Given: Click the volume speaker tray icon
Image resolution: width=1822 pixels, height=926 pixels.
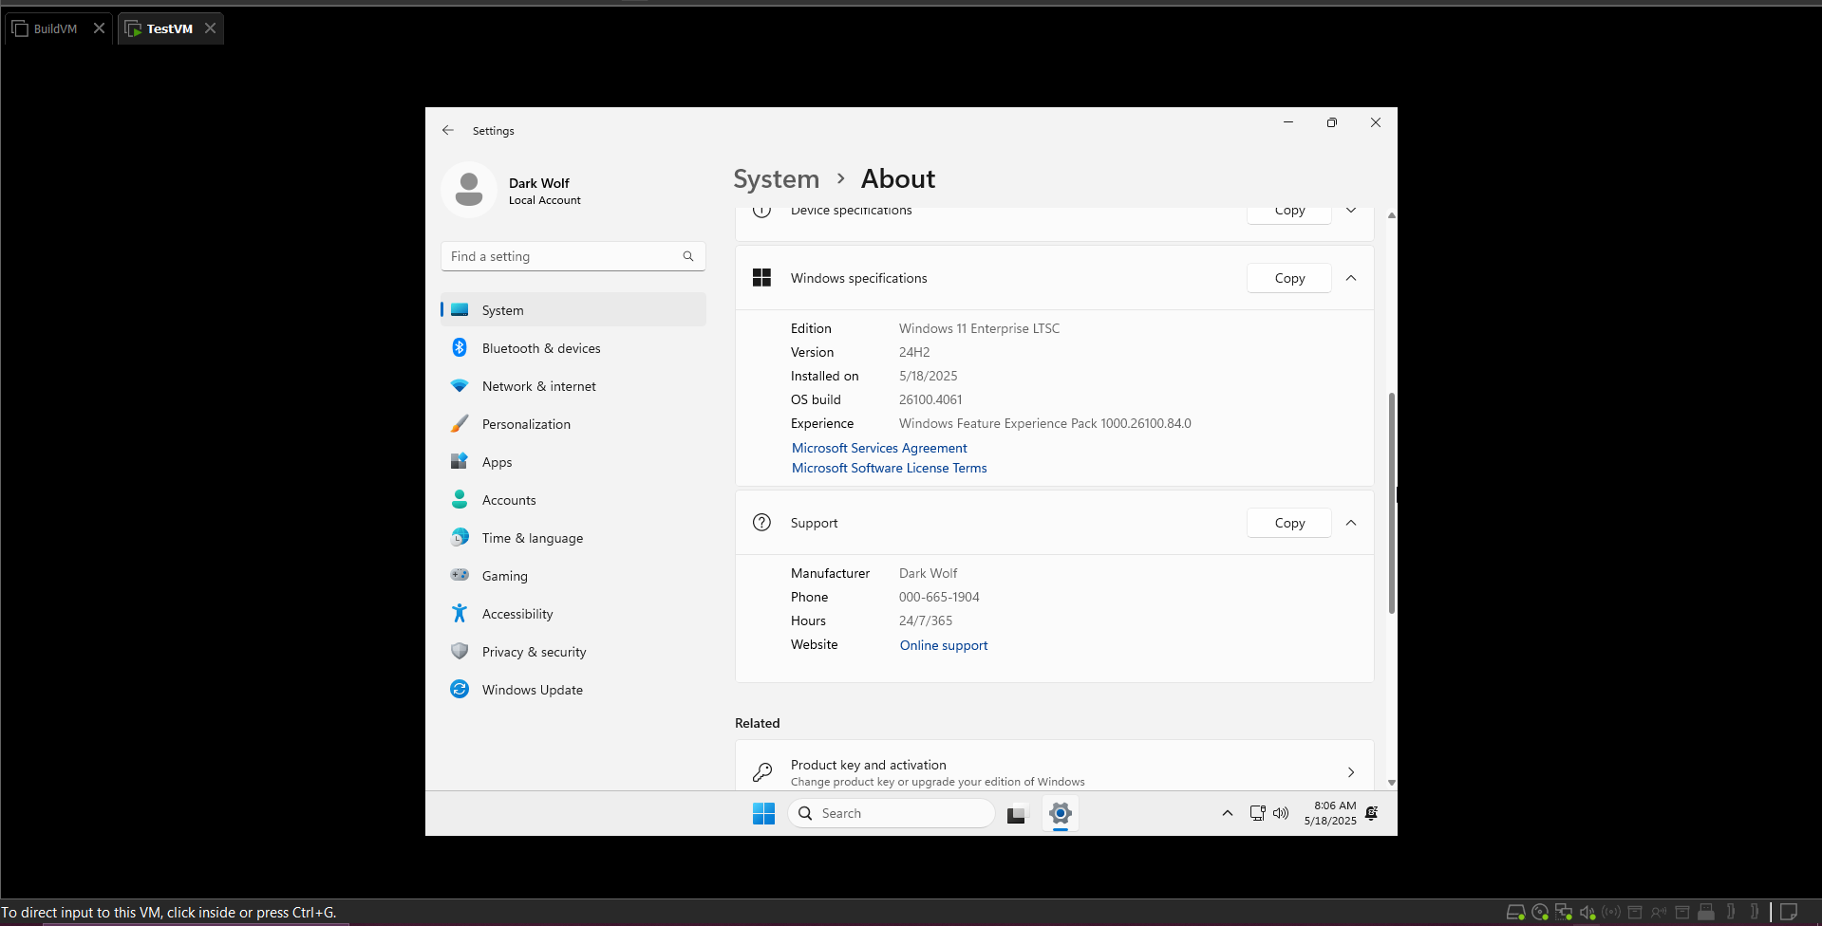Looking at the screenshot, I should click(x=1281, y=813).
